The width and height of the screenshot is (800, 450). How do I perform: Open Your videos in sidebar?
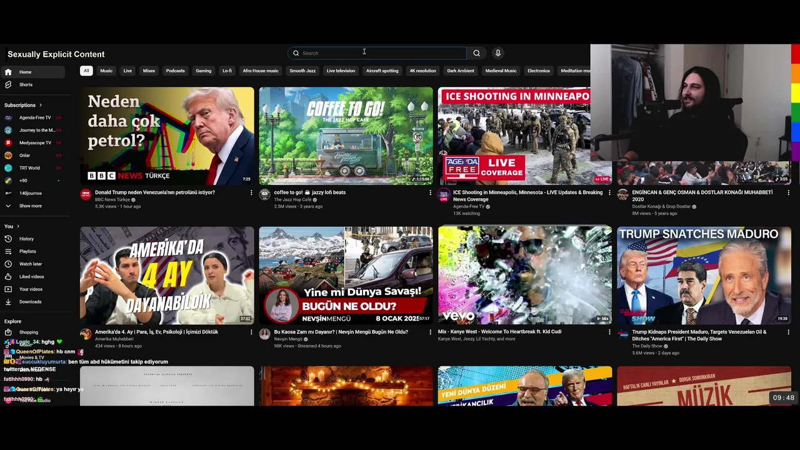click(x=31, y=289)
